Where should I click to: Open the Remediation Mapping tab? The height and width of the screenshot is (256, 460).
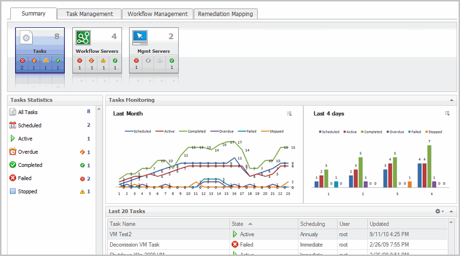(x=225, y=14)
